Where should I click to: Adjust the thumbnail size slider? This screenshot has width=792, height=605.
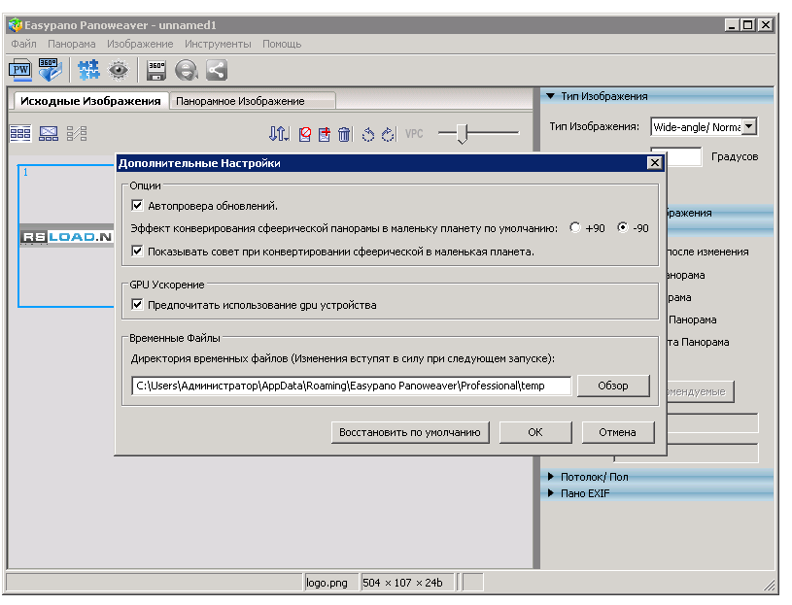click(x=463, y=134)
